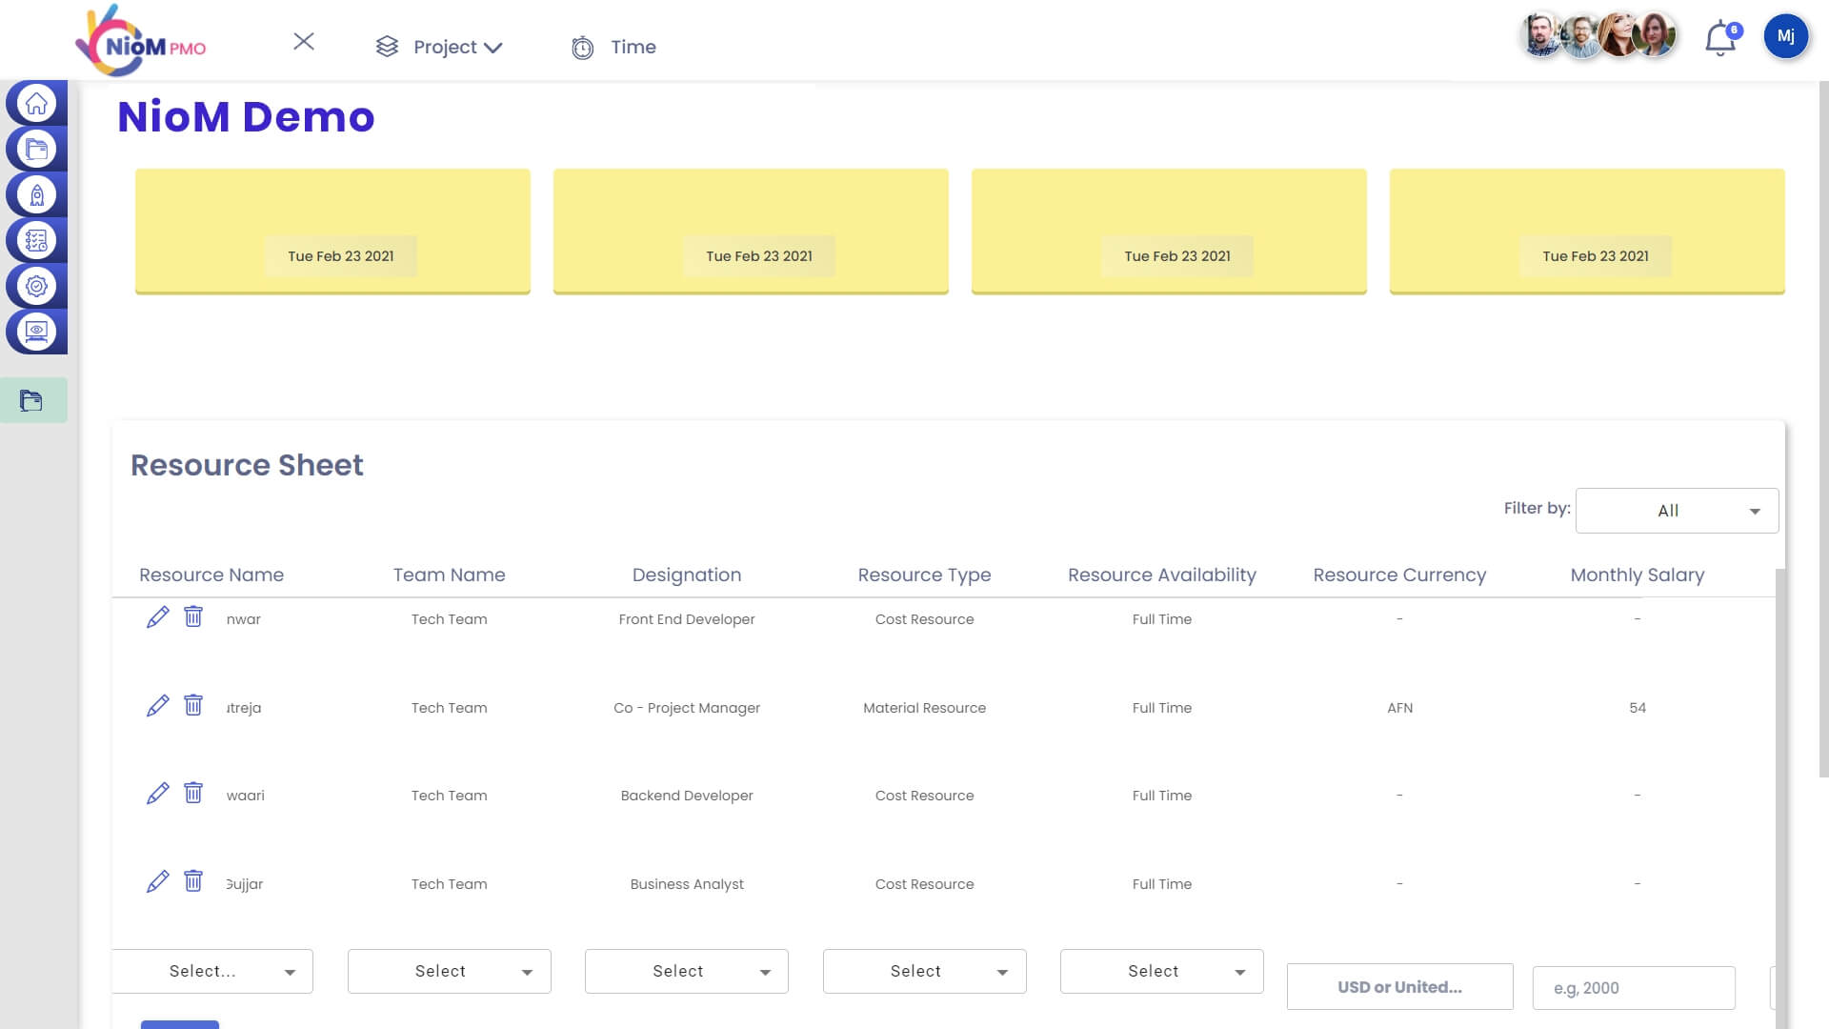This screenshot has height=1029, width=1829.
Task: Click the notification bell icon
Action: click(1720, 40)
